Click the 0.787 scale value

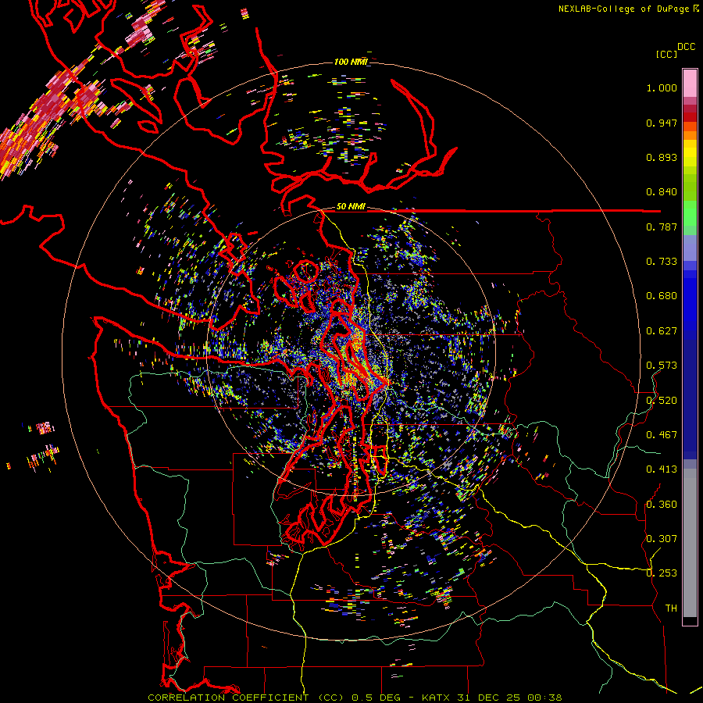pyautogui.click(x=662, y=227)
